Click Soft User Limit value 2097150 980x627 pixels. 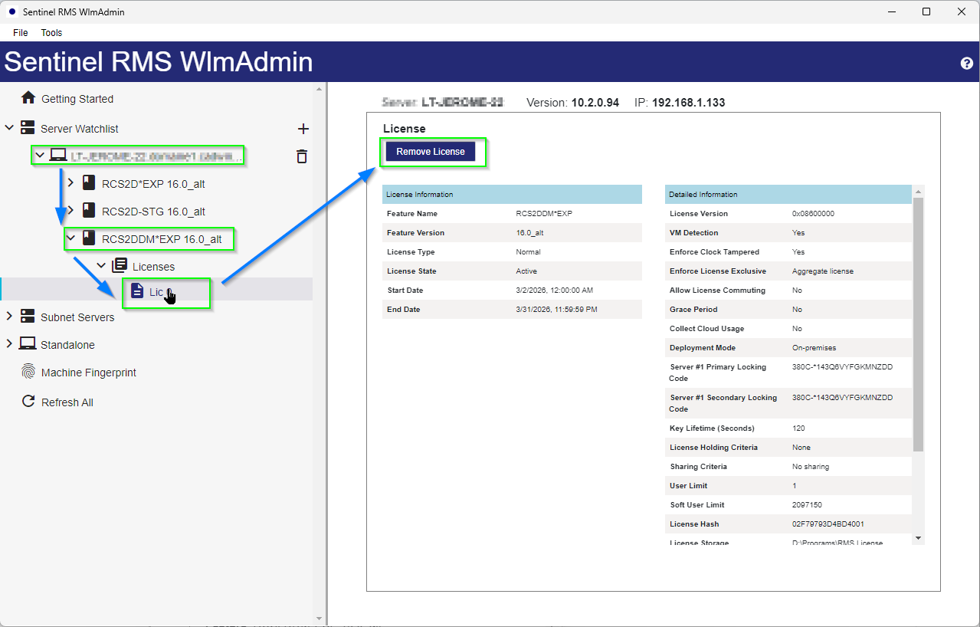pyautogui.click(x=807, y=505)
